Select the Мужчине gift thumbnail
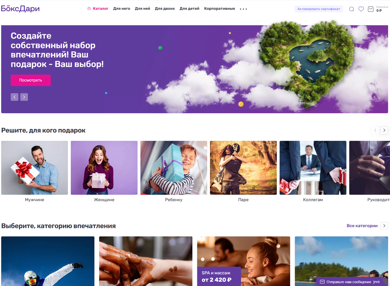Screen dimensions: 390x286 click(34, 168)
